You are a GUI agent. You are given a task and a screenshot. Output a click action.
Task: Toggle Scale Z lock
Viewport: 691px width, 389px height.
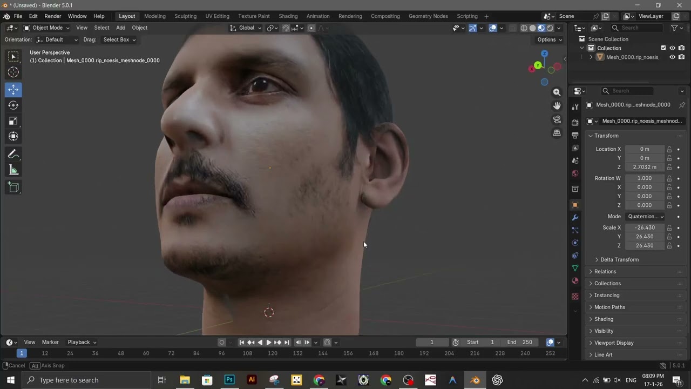point(669,246)
